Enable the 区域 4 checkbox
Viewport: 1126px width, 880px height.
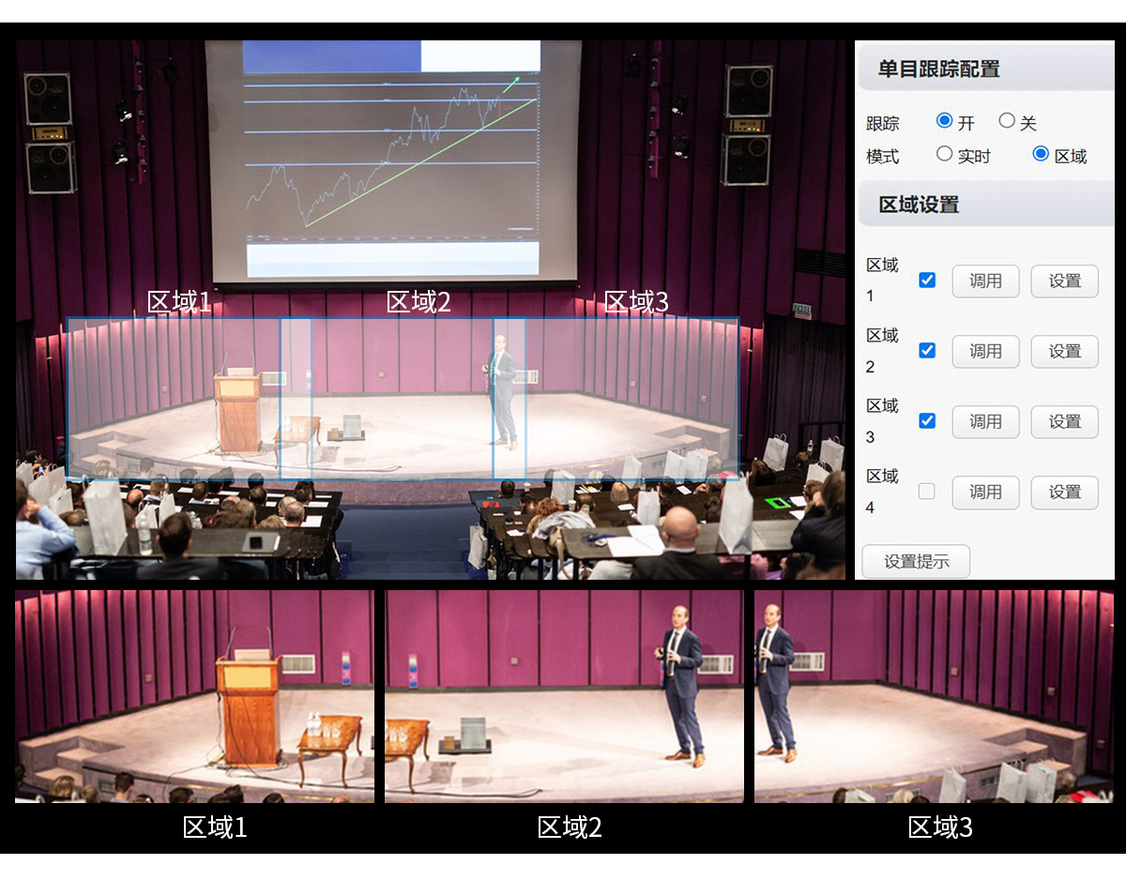pos(927,491)
